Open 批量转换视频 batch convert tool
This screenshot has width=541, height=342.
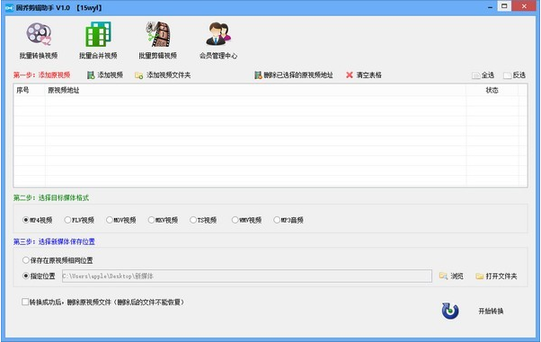pos(39,40)
